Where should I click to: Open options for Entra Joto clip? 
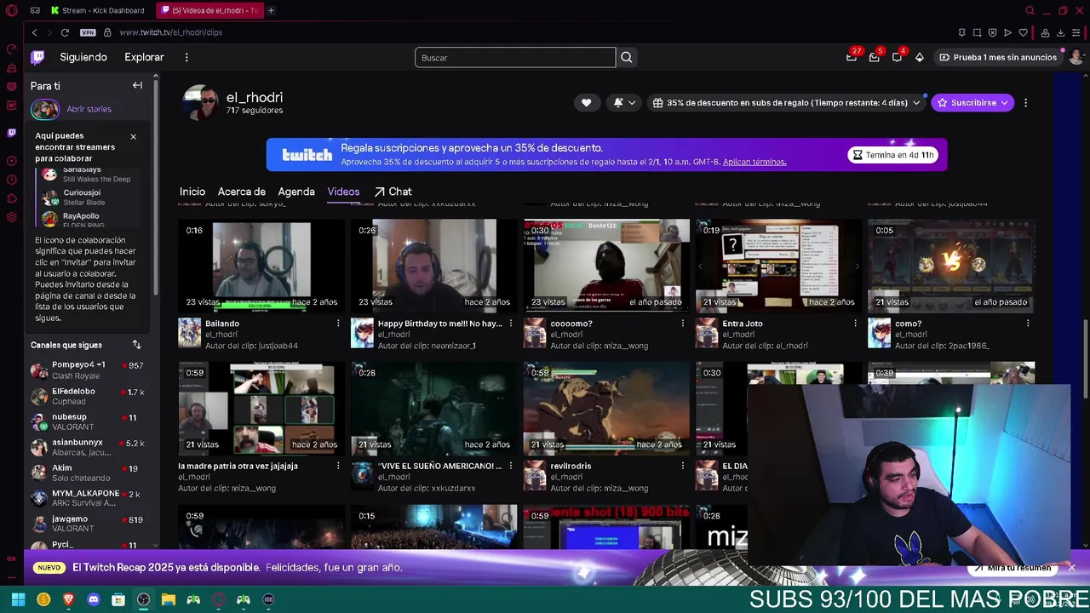tap(856, 324)
